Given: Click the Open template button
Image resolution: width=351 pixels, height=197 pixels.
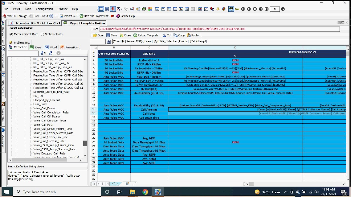Looking at the screenshot, I should [x=98, y=35].
